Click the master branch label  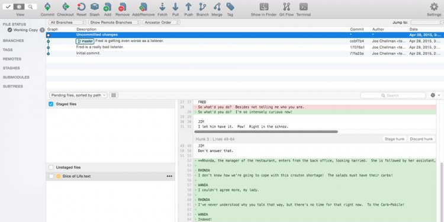click(x=85, y=41)
